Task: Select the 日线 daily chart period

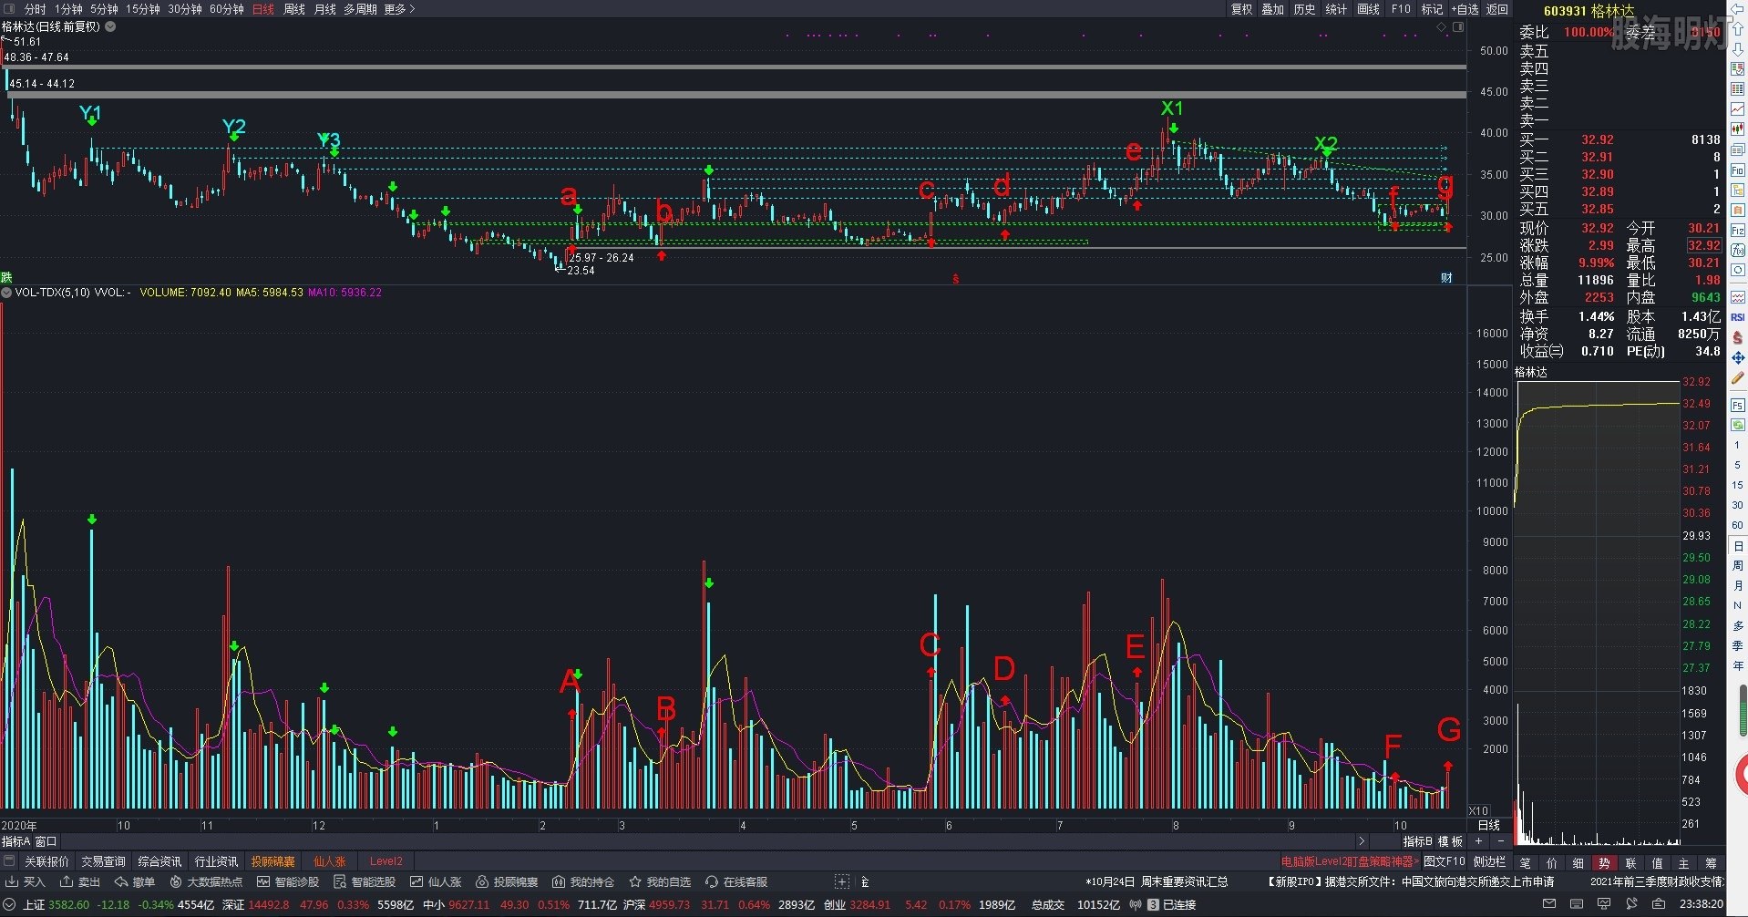Action: click(x=263, y=9)
